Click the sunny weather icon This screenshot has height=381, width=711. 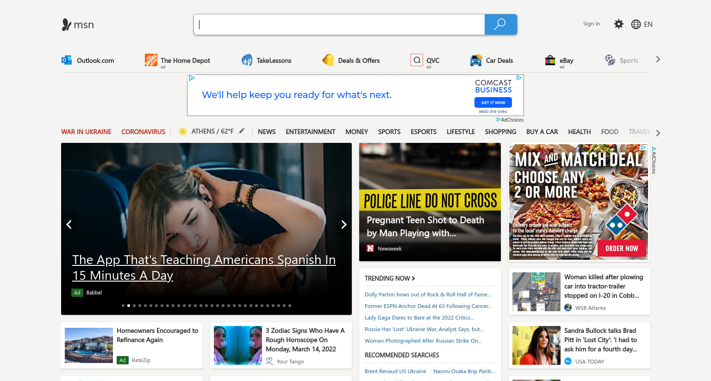tap(182, 131)
